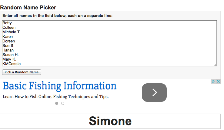The height and width of the screenshot is (130, 224).
Task: Click the textarea resize handle corner
Action: (x=215, y=65)
